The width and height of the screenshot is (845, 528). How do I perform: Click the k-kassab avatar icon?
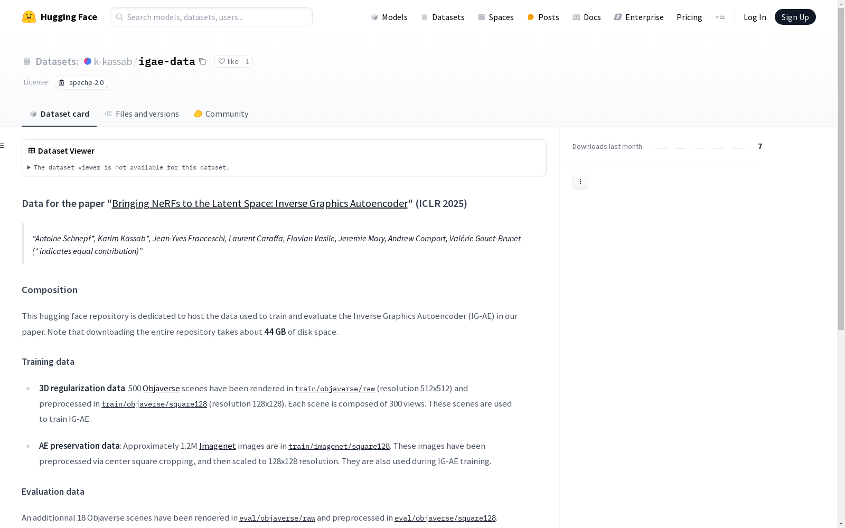[x=88, y=61]
